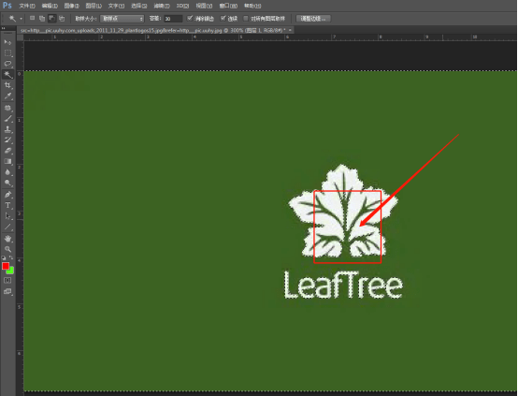
Task: Choose the Eyedropper tool
Action: click(7, 96)
